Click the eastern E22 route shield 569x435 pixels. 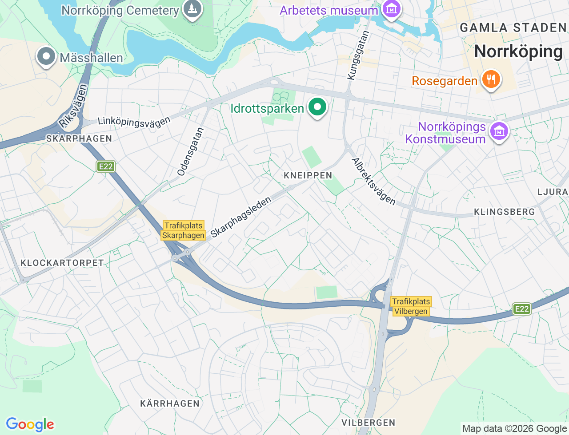(521, 309)
